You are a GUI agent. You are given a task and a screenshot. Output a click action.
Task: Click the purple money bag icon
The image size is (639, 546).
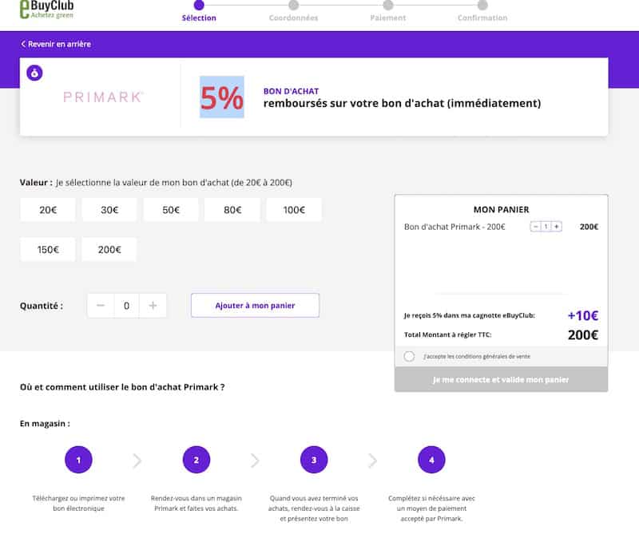tap(34, 73)
